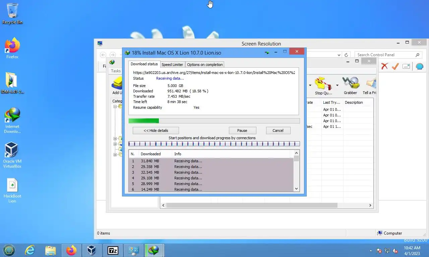Click the Grabber icon in the IDM toolbar
This screenshot has width=429, height=257.
[350, 86]
